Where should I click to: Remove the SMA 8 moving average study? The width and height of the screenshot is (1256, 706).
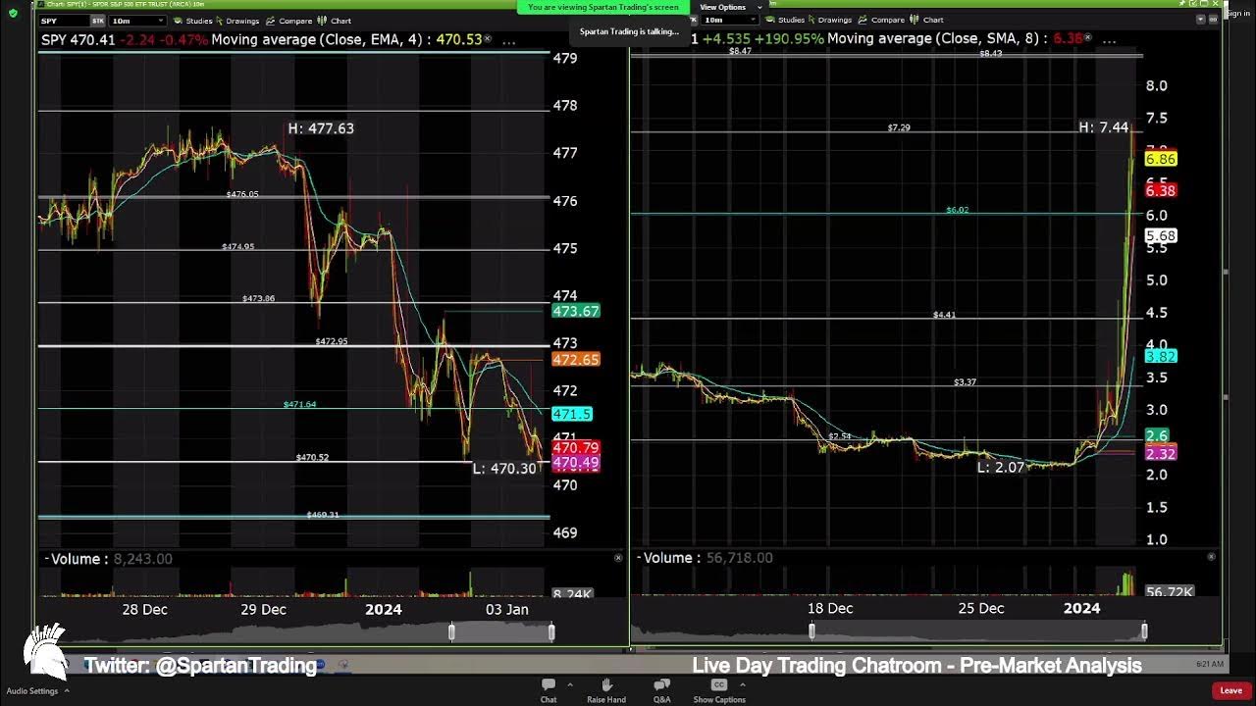point(1087,38)
